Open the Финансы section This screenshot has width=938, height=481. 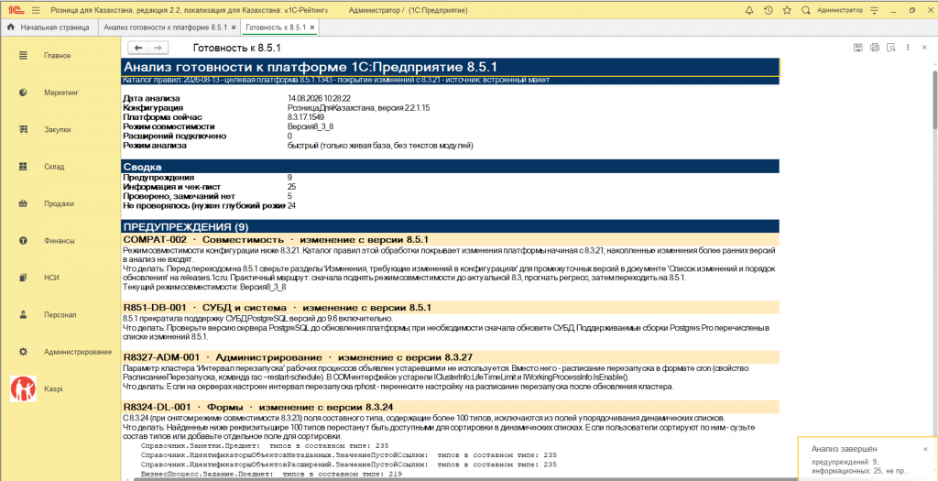(60, 240)
